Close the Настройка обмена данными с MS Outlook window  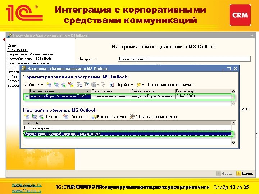(x=252, y=36)
